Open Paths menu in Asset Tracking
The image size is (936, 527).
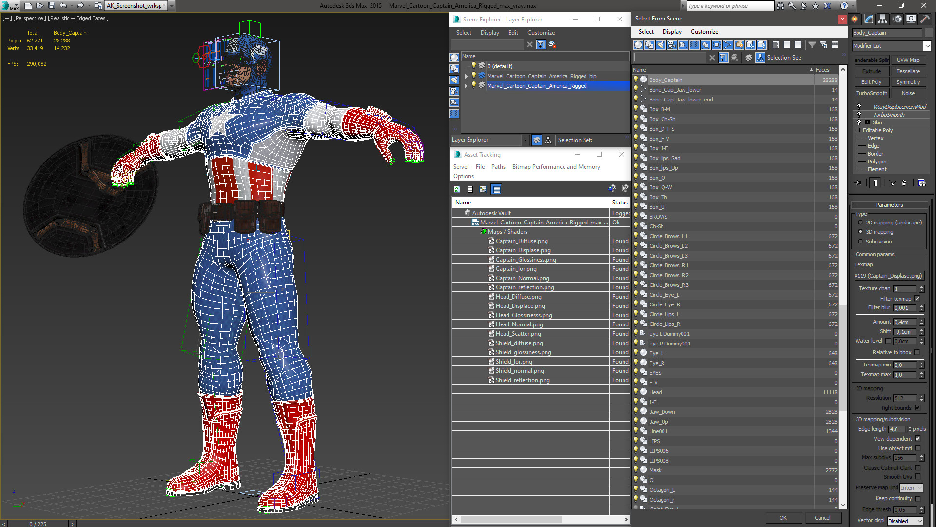click(x=498, y=167)
